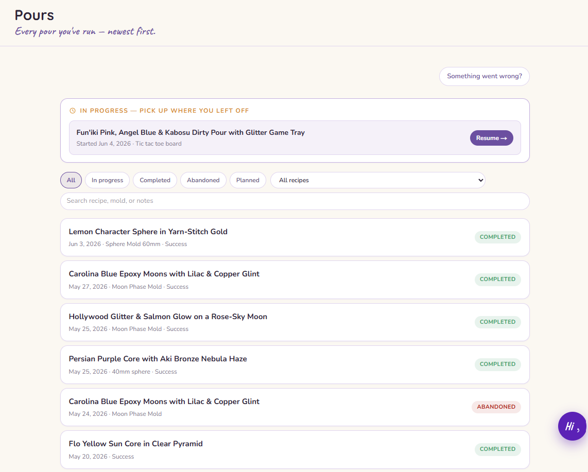The width and height of the screenshot is (588, 472).
Task: Show only Abandoned pours
Action: (x=203, y=180)
